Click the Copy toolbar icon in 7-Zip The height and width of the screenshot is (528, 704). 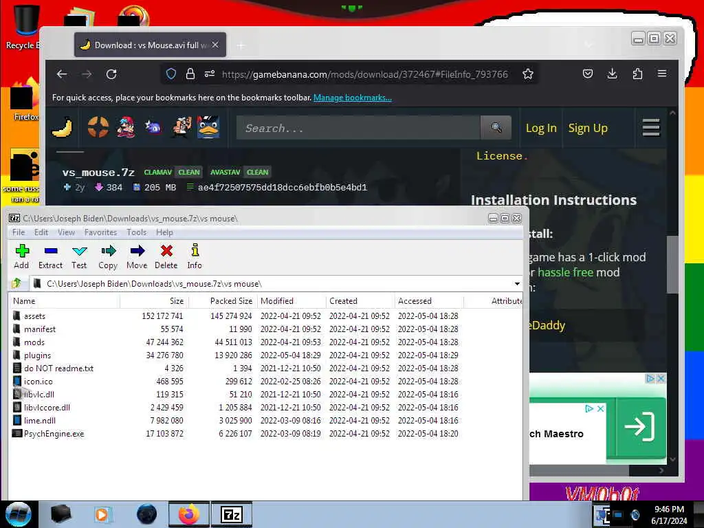(x=108, y=250)
